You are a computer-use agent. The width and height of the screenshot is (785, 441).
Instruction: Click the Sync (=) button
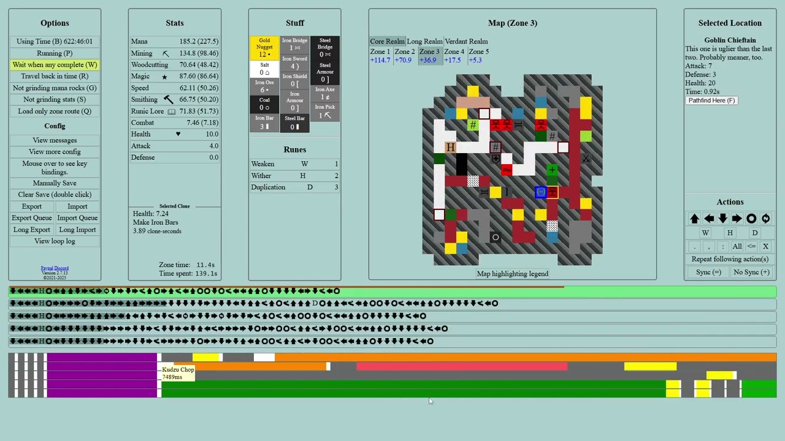[x=708, y=273]
